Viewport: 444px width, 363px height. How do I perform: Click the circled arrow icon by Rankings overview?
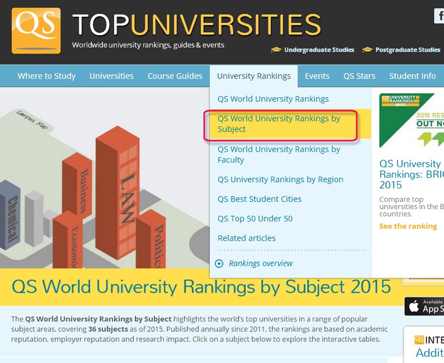tap(219, 264)
